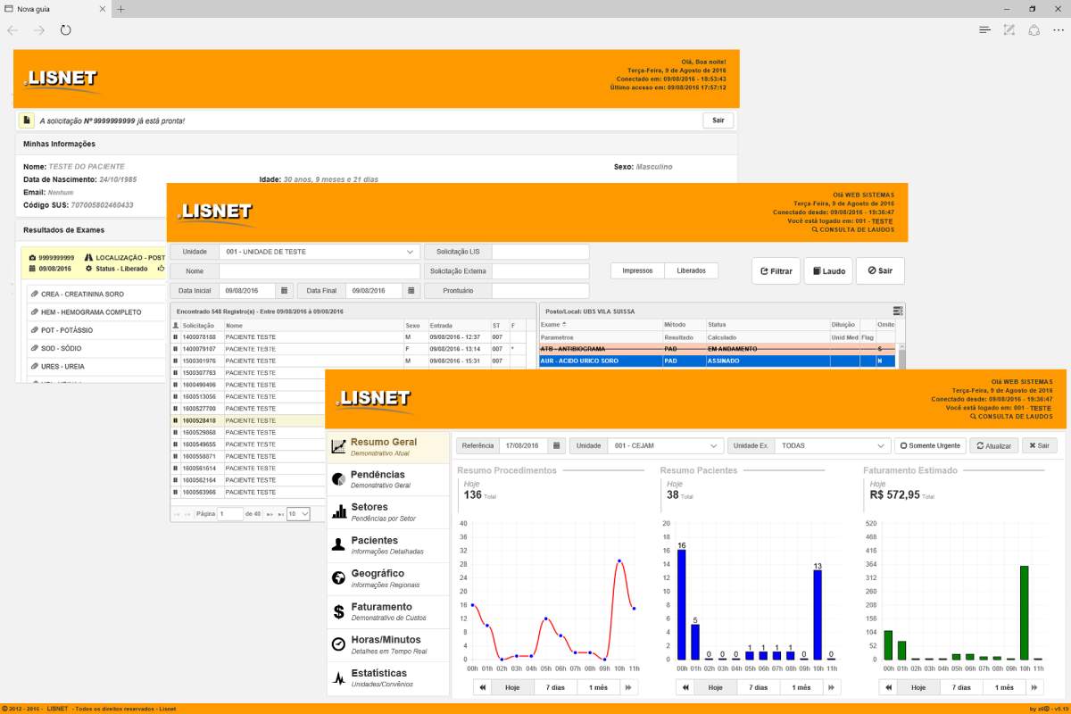Toggle the Somente Urgente option
This screenshot has width=1071, height=714.
929,445
